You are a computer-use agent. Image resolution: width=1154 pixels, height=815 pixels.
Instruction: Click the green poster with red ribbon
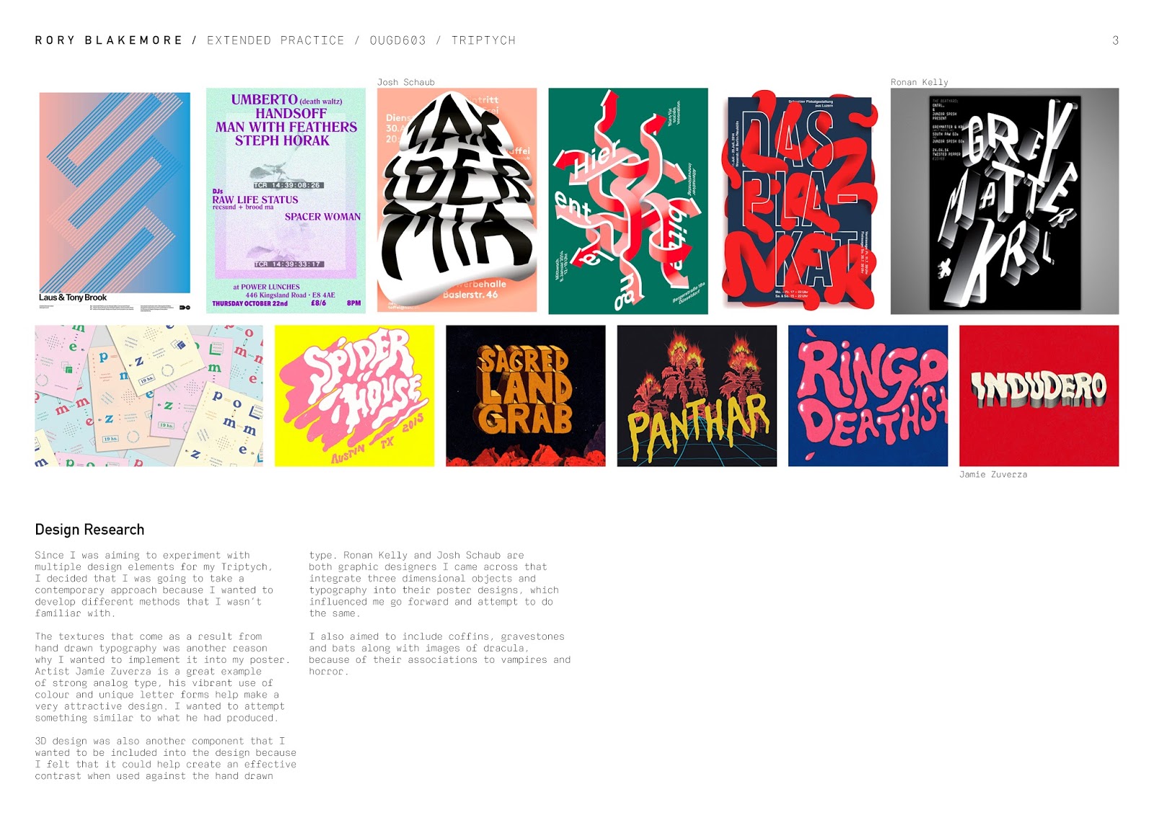point(628,201)
